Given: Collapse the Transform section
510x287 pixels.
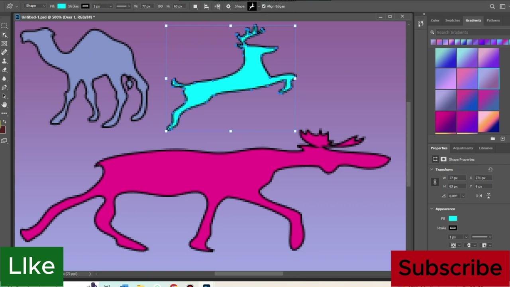Looking at the screenshot, I should [x=432, y=169].
